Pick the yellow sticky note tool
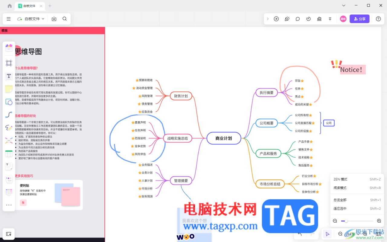Screen dimensions: 387x242 (9, 89)
